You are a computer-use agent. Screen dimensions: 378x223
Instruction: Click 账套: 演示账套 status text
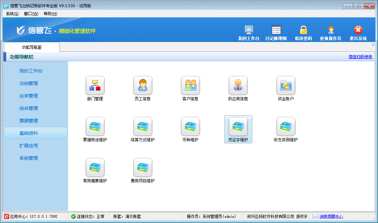click(x=127, y=216)
